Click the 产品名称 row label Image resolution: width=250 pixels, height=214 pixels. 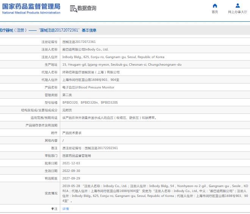pos(51,87)
